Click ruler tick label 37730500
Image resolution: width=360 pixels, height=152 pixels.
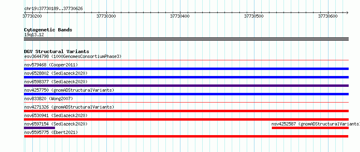click(x=254, y=16)
